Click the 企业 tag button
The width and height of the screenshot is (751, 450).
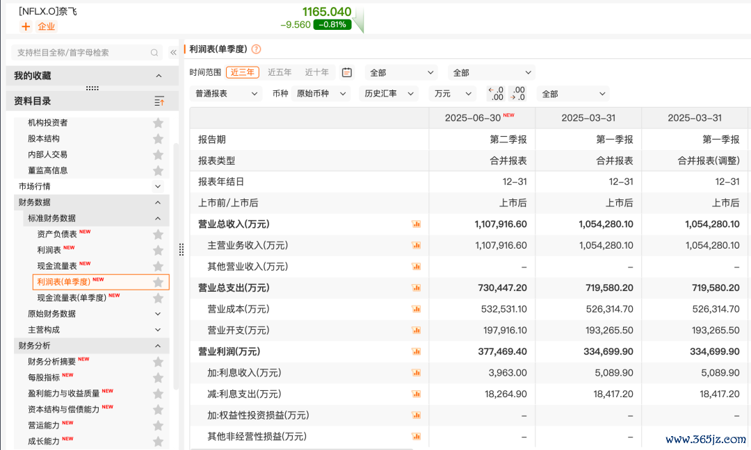tap(47, 26)
